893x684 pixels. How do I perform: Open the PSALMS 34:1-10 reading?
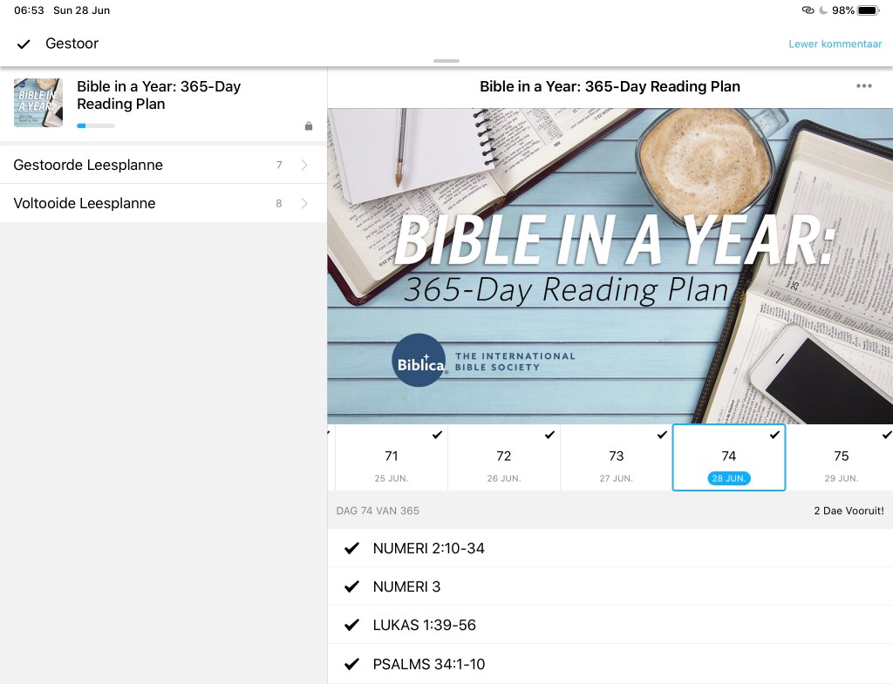tap(428, 664)
